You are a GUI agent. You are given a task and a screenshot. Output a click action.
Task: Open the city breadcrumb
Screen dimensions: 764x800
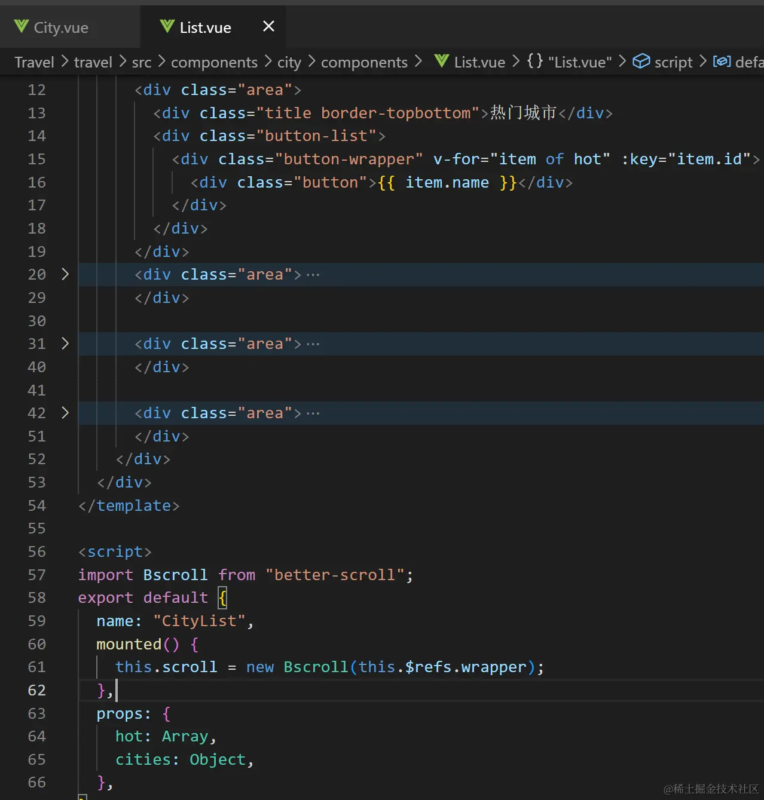pyautogui.click(x=289, y=62)
